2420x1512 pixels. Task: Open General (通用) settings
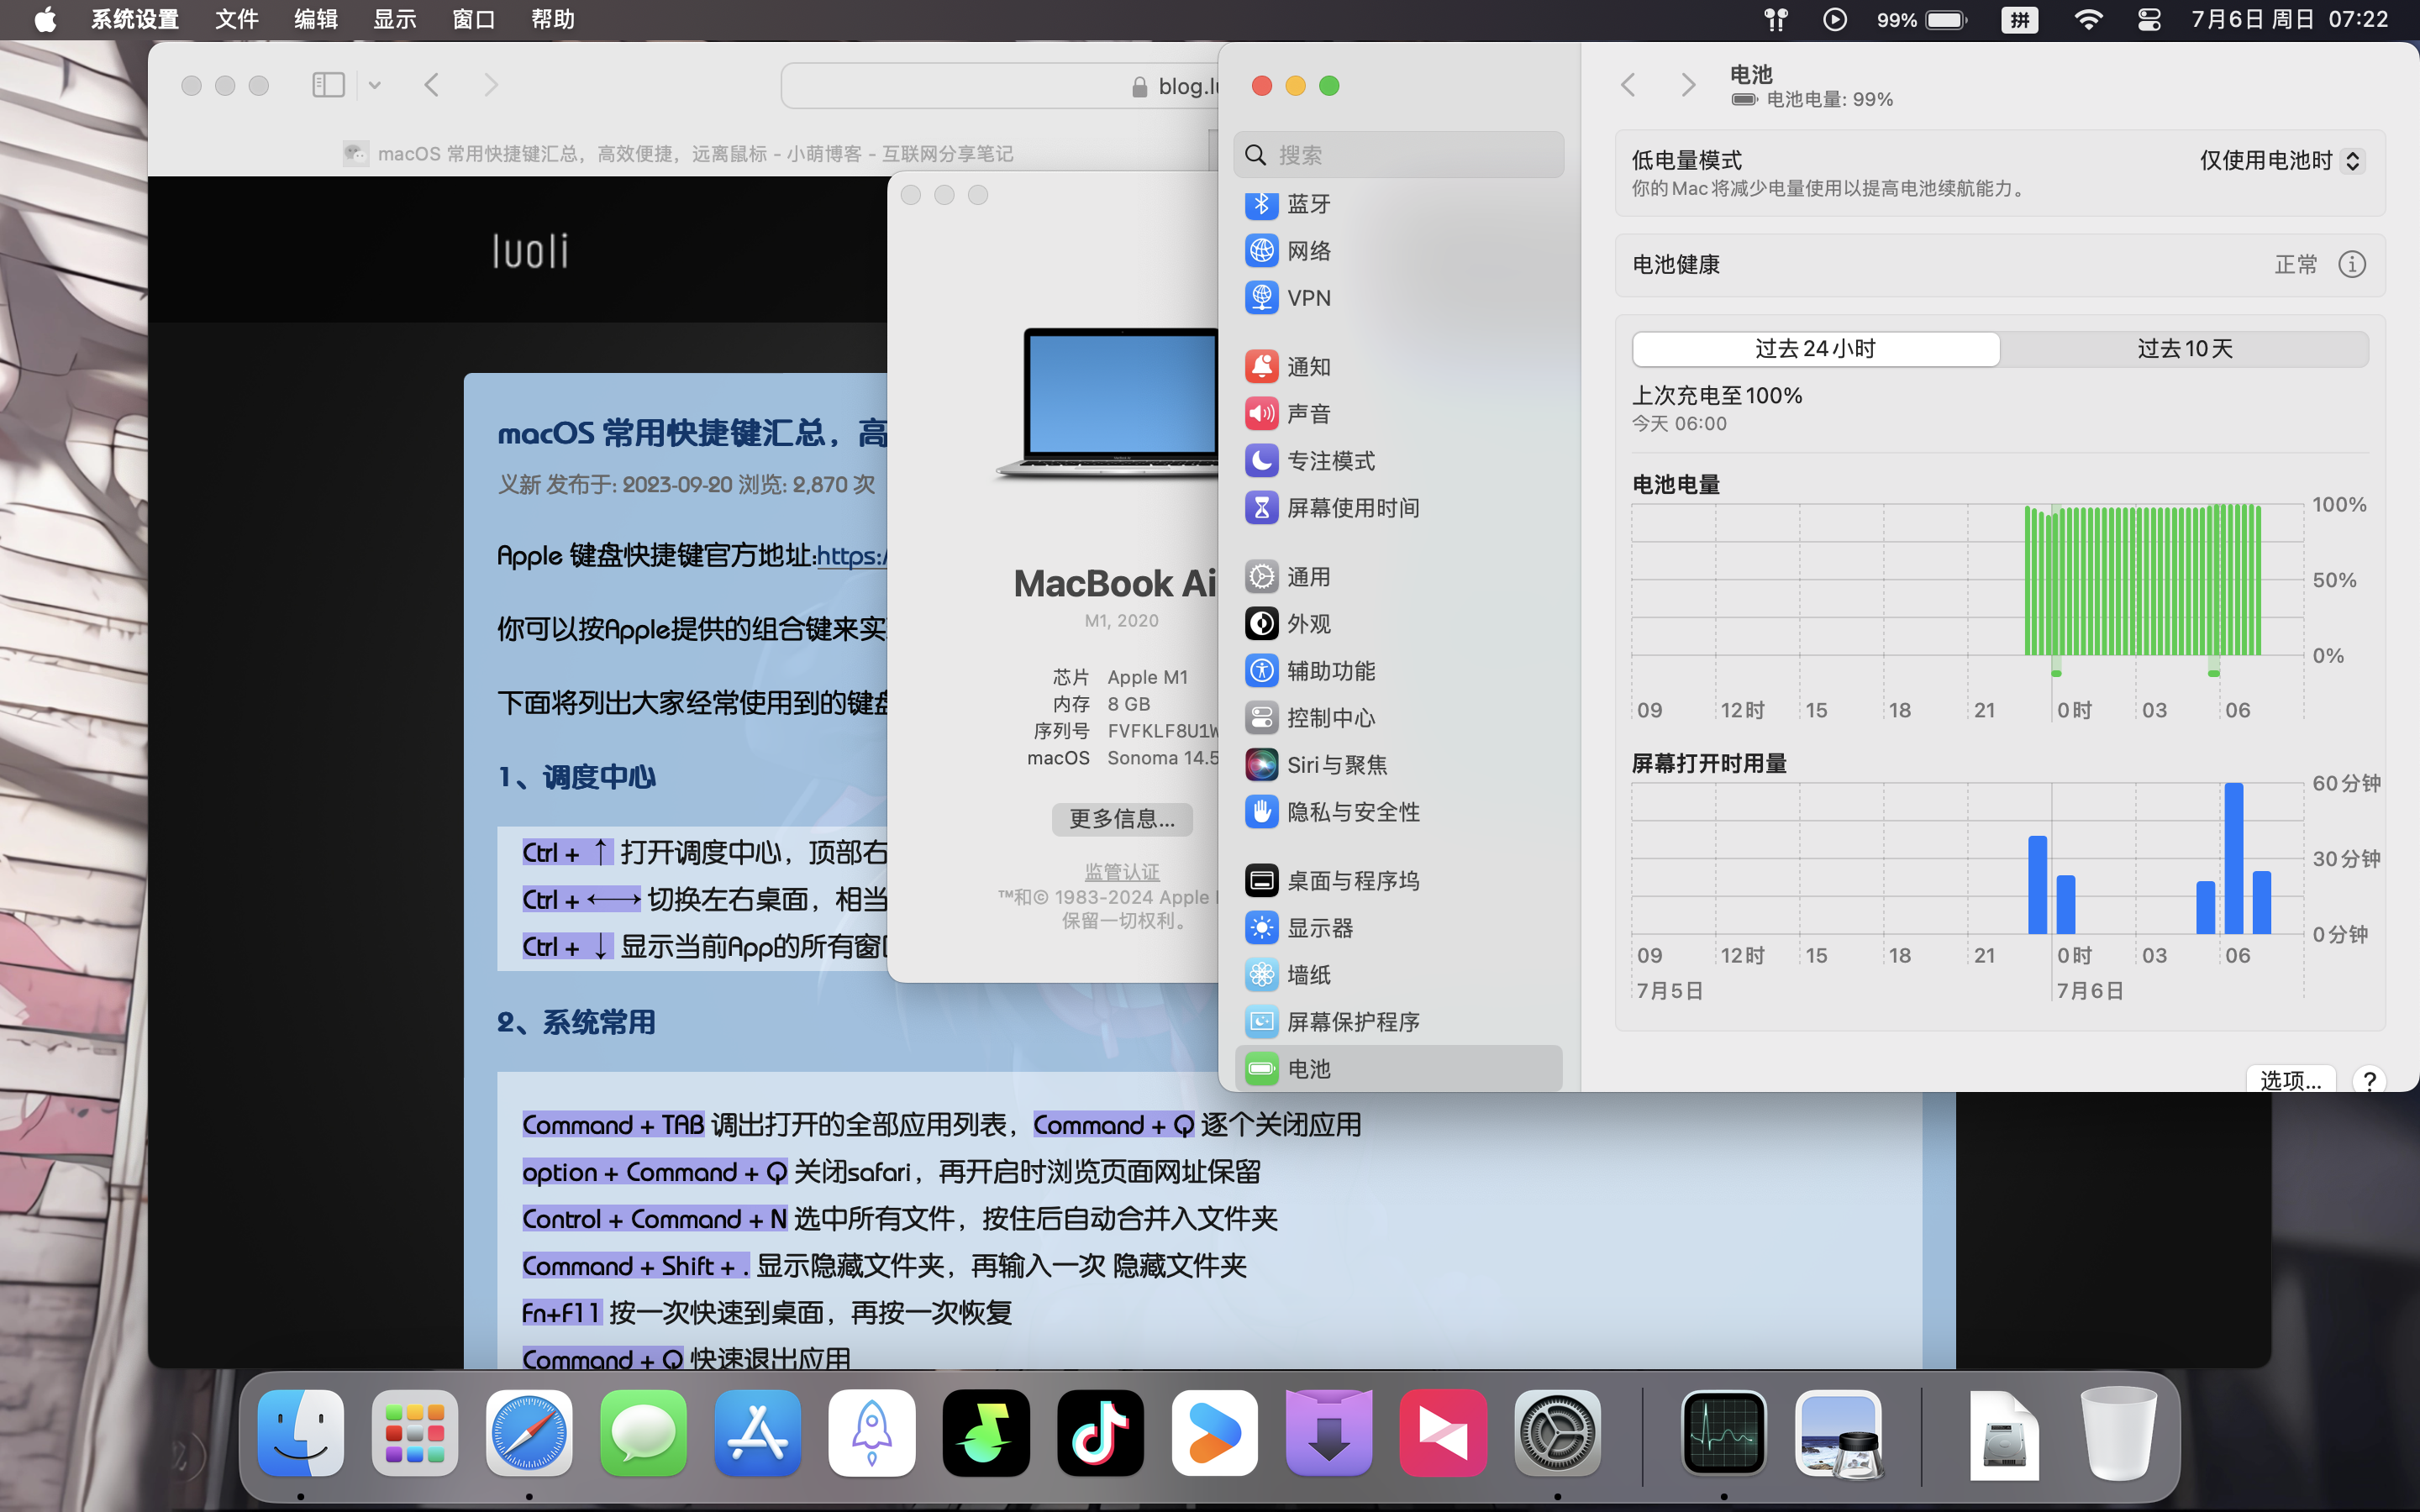pyautogui.click(x=1398, y=577)
